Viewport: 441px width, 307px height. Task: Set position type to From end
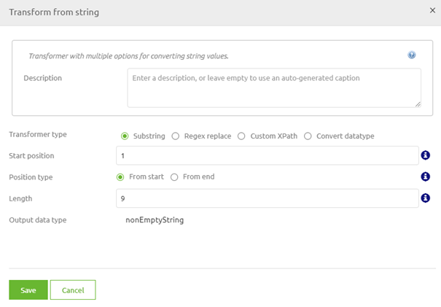click(174, 177)
